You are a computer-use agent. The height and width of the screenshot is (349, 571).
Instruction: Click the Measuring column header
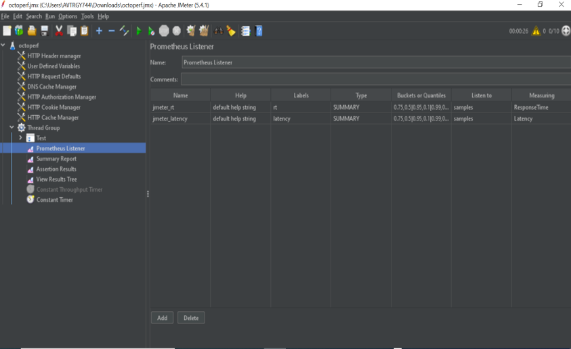tap(541, 95)
